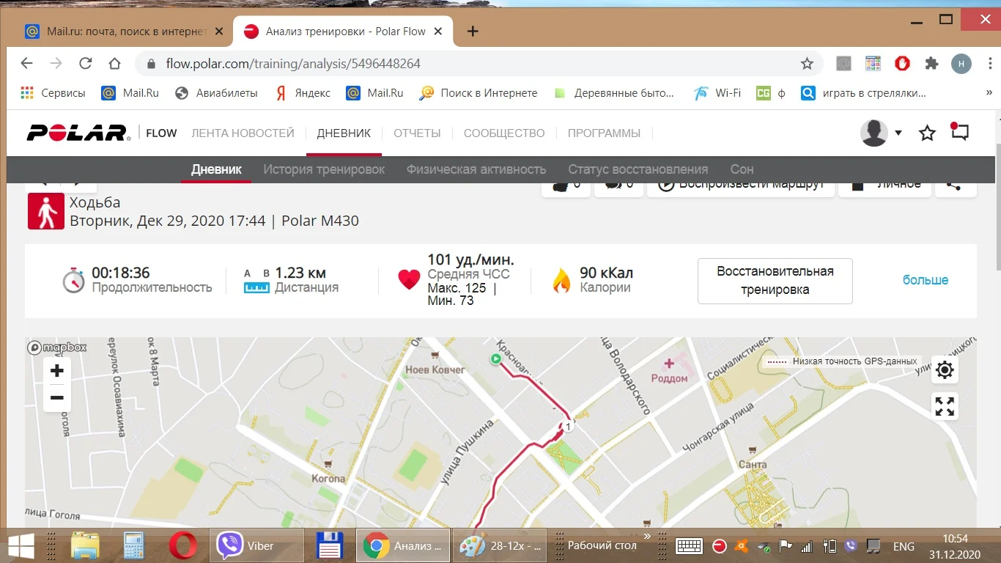Click the больше link
This screenshot has height=563, width=1001.
pyautogui.click(x=926, y=280)
